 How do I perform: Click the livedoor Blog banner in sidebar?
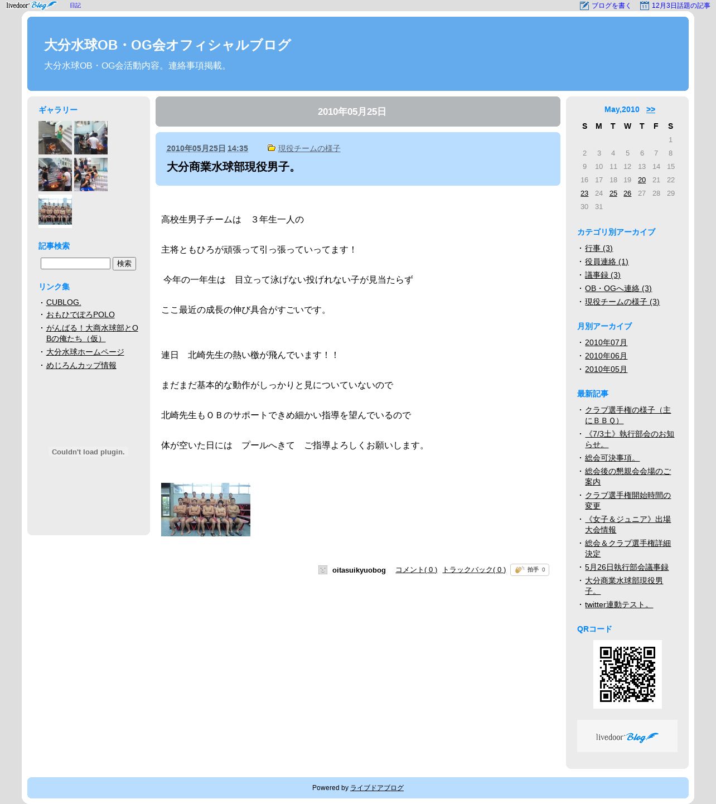pyautogui.click(x=627, y=736)
